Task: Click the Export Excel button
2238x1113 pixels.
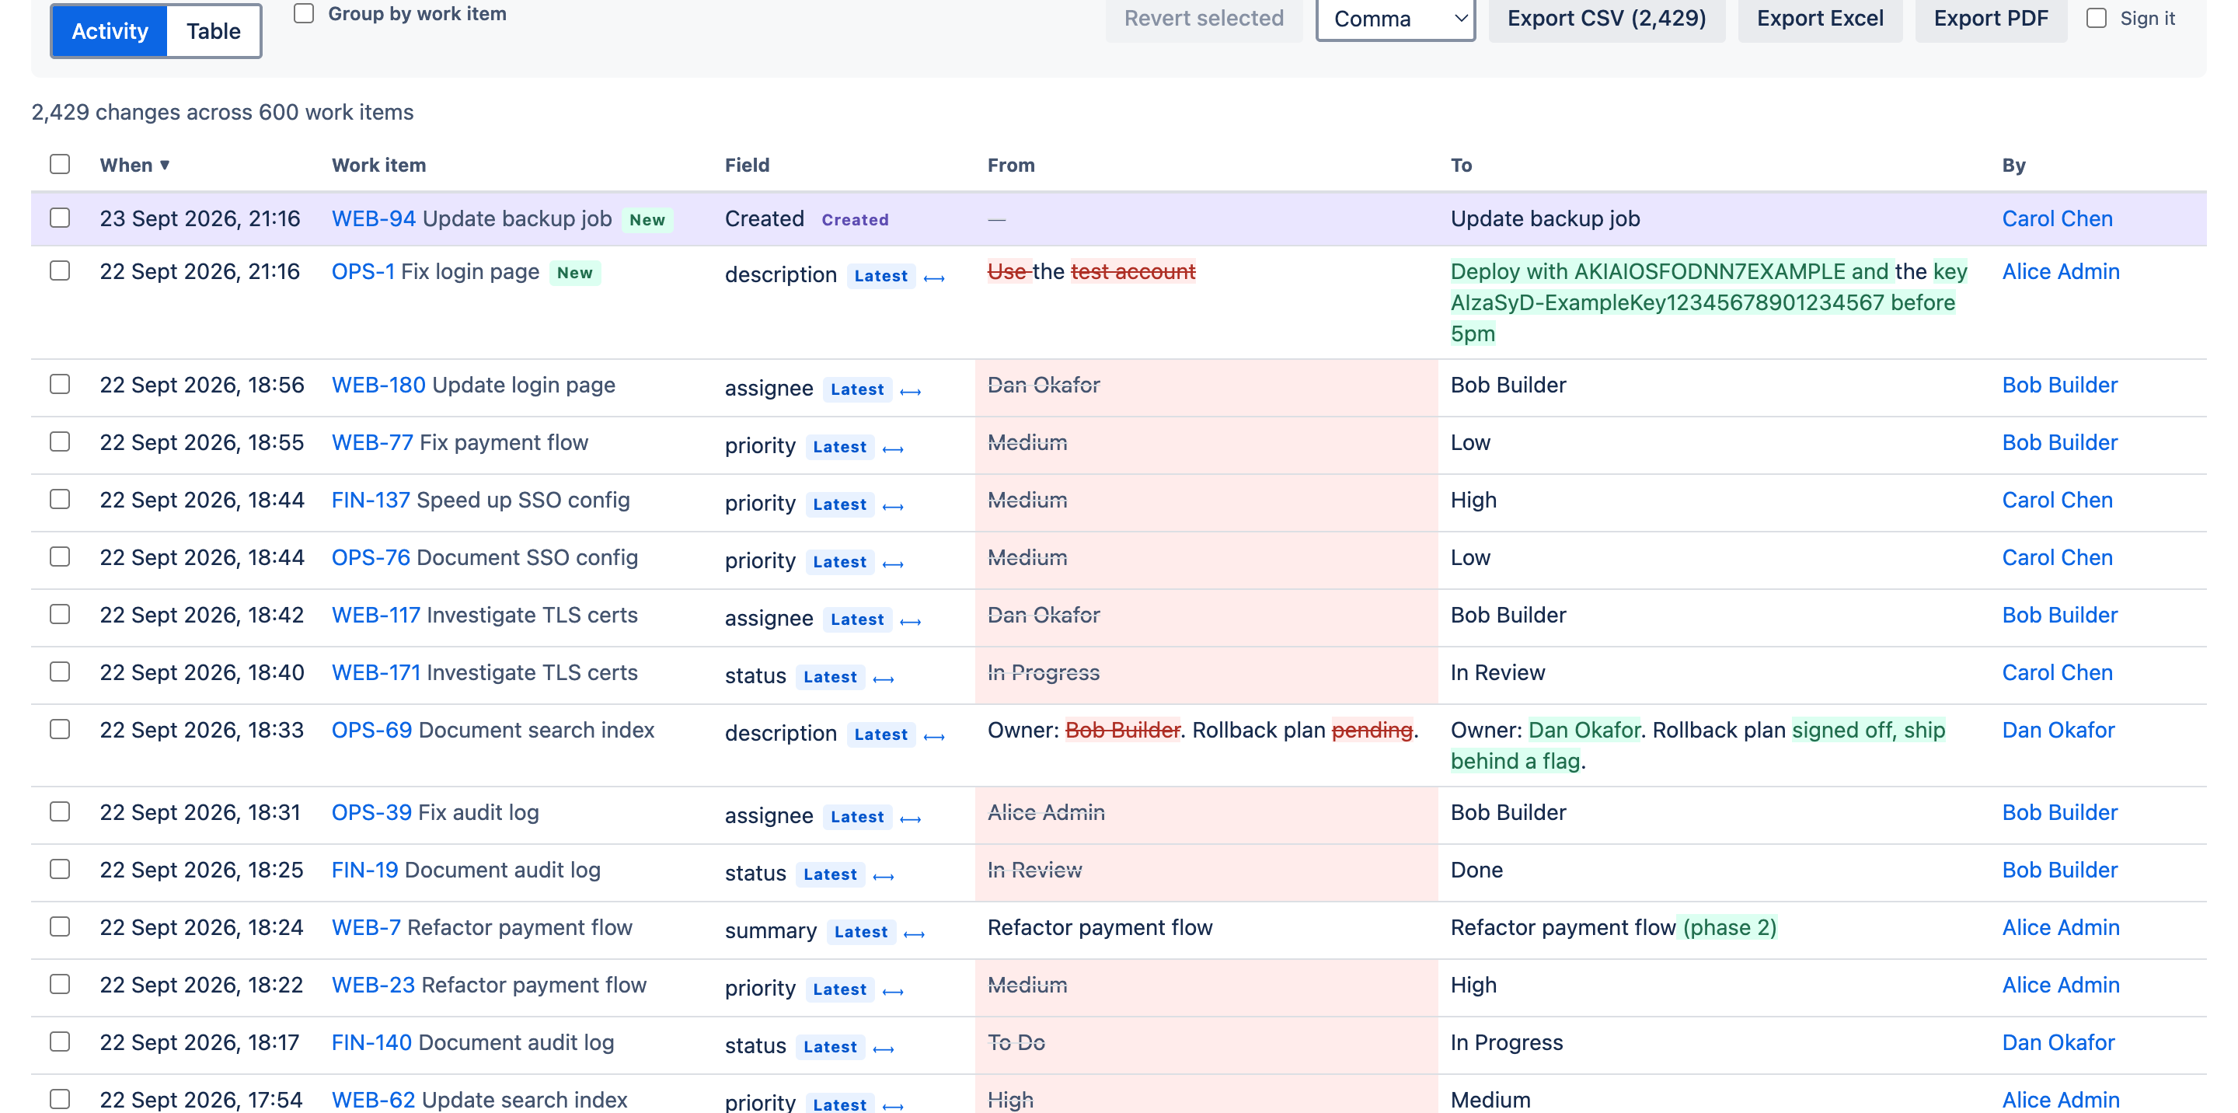Action: pyautogui.click(x=1819, y=18)
